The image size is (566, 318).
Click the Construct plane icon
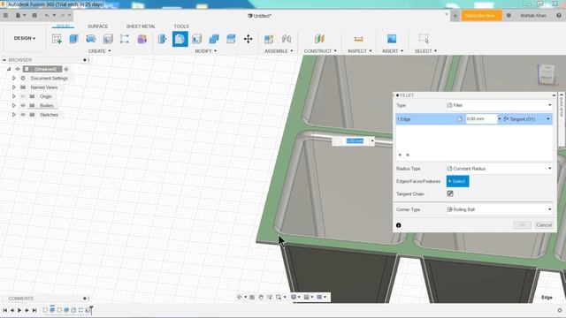coord(319,39)
